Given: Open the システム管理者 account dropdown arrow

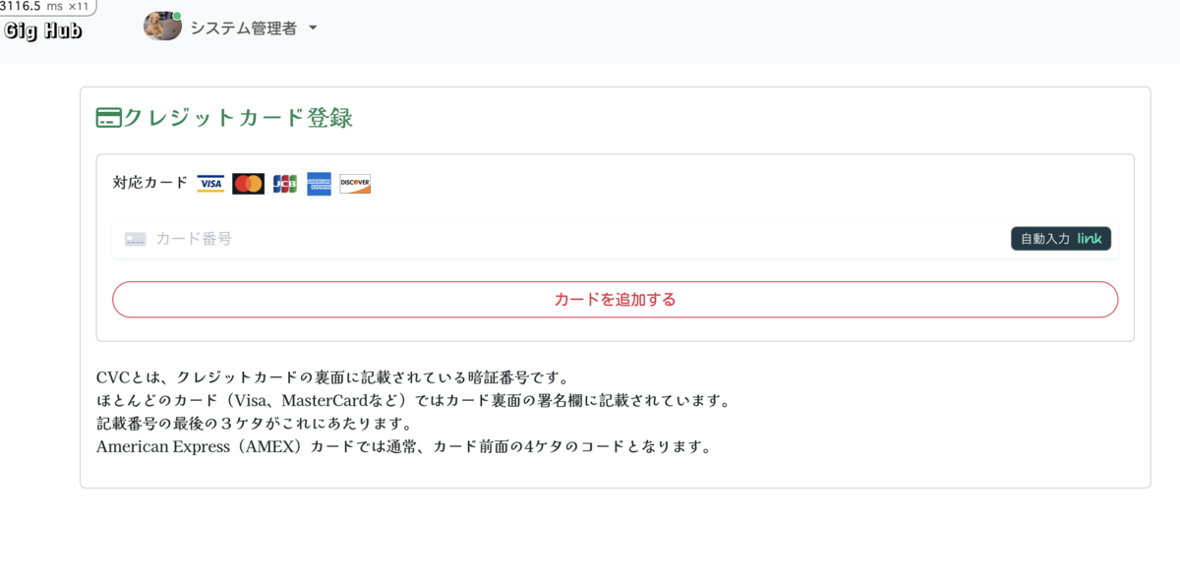Looking at the screenshot, I should [313, 29].
